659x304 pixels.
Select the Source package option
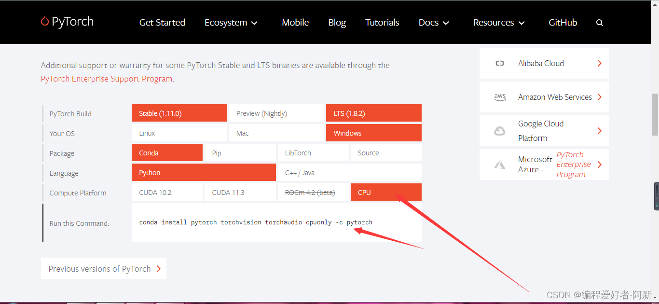pos(386,153)
